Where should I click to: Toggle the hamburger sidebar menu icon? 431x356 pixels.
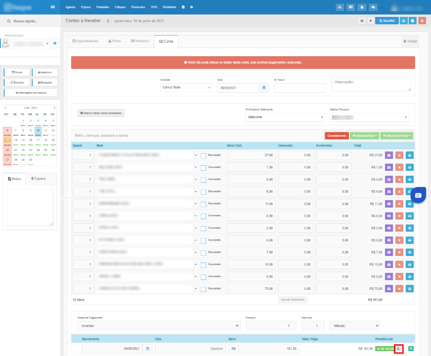coord(53,7)
